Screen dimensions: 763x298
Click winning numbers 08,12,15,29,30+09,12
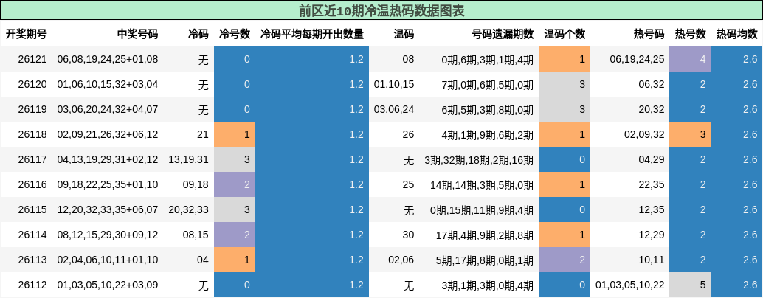[x=108, y=235]
